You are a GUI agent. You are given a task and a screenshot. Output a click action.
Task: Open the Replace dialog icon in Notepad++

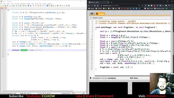click(x=31, y=5)
